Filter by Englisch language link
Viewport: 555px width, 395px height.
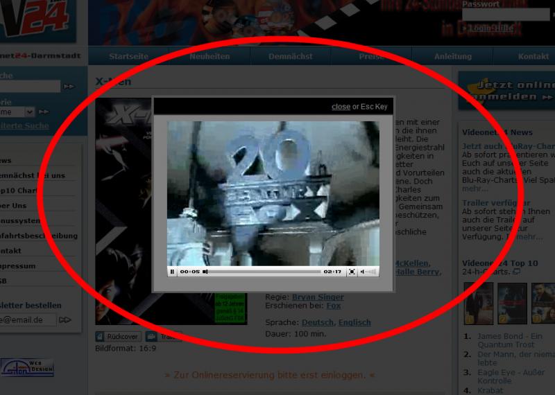pyautogui.click(x=355, y=322)
